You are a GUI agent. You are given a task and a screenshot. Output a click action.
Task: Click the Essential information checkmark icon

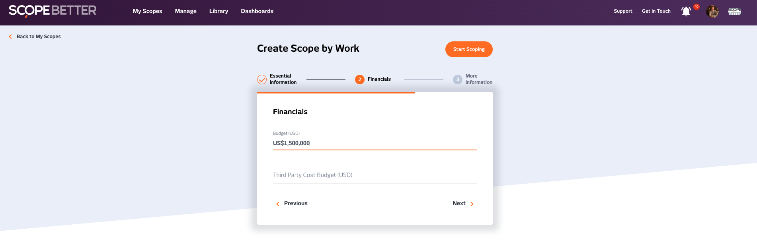point(262,80)
